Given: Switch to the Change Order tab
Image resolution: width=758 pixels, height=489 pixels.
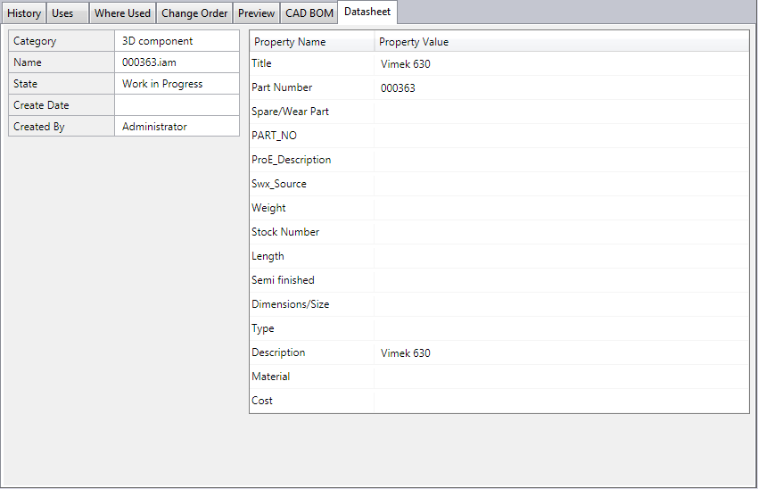Looking at the screenshot, I should [194, 13].
